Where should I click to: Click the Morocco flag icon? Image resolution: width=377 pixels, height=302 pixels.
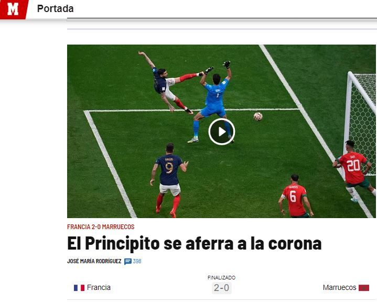tap(364, 288)
